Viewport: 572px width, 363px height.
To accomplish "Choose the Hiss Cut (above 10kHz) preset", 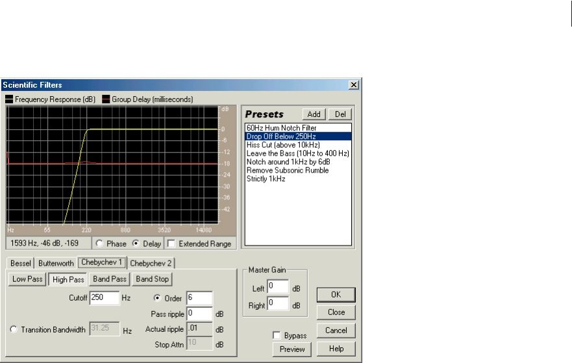I will click(282, 145).
